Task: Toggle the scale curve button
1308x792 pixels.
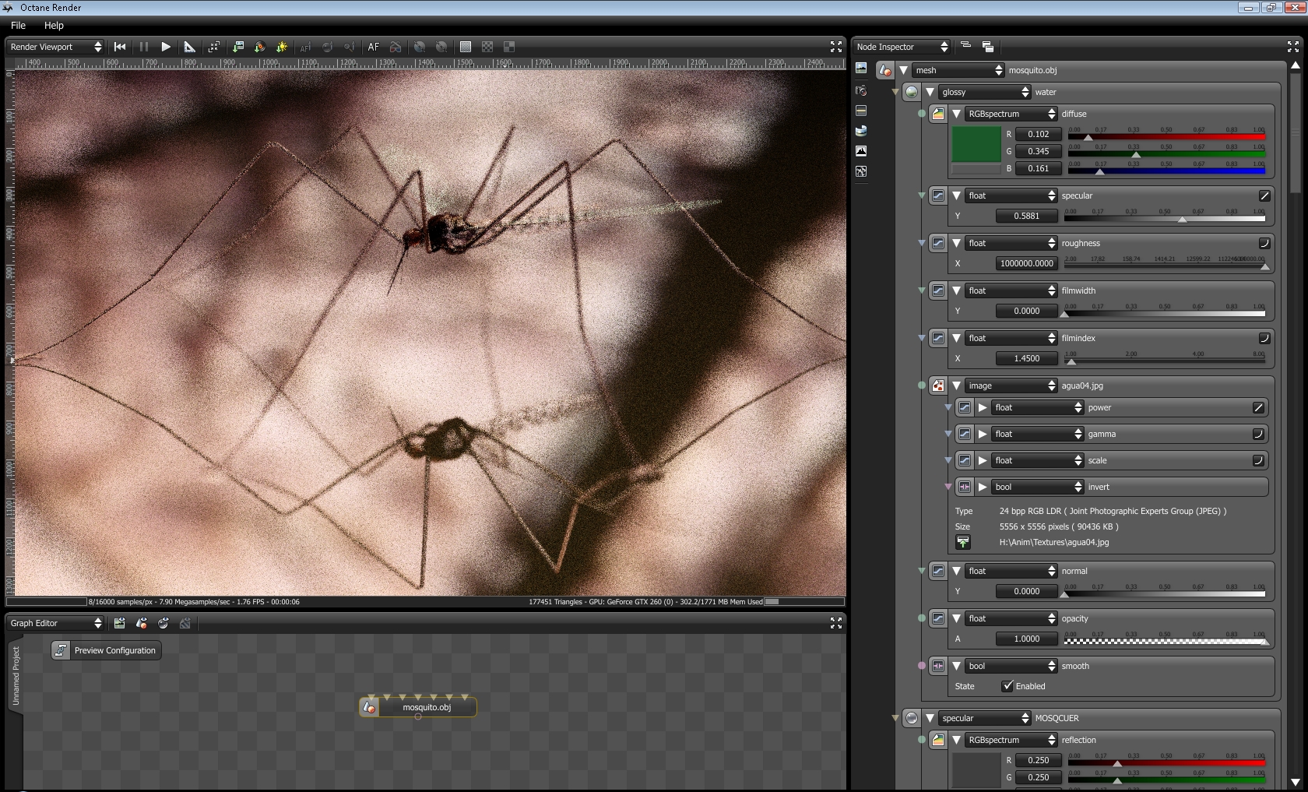Action: click(x=1258, y=460)
